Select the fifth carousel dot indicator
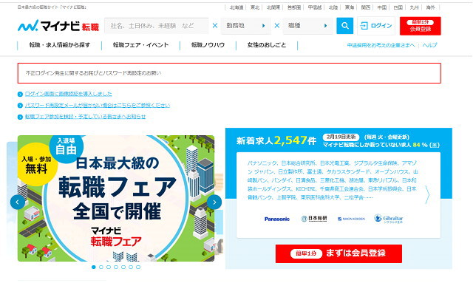 point(123,267)
